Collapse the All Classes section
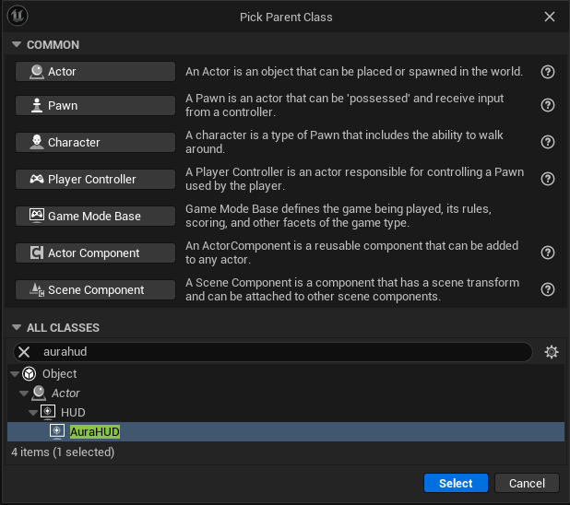 tap(17, 328)
